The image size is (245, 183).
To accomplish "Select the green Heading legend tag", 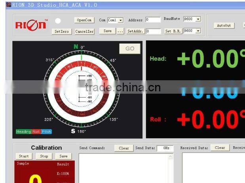I will [x=23, y=132].
